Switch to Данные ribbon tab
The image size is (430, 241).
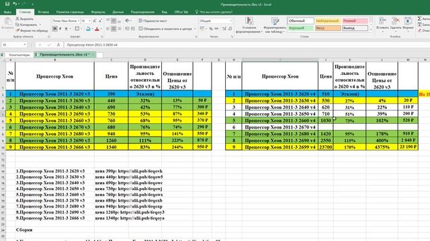coord(118,12)
